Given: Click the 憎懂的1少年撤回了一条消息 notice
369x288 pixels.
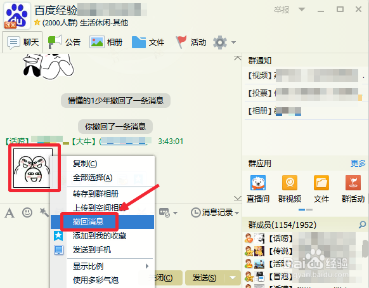Looking at the screenshot, I should (x=115, y=101).
